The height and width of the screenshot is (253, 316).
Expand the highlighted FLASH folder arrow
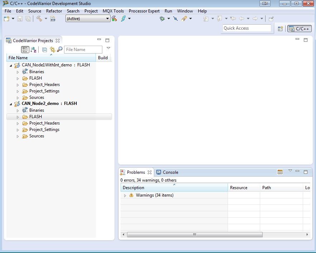18,117
